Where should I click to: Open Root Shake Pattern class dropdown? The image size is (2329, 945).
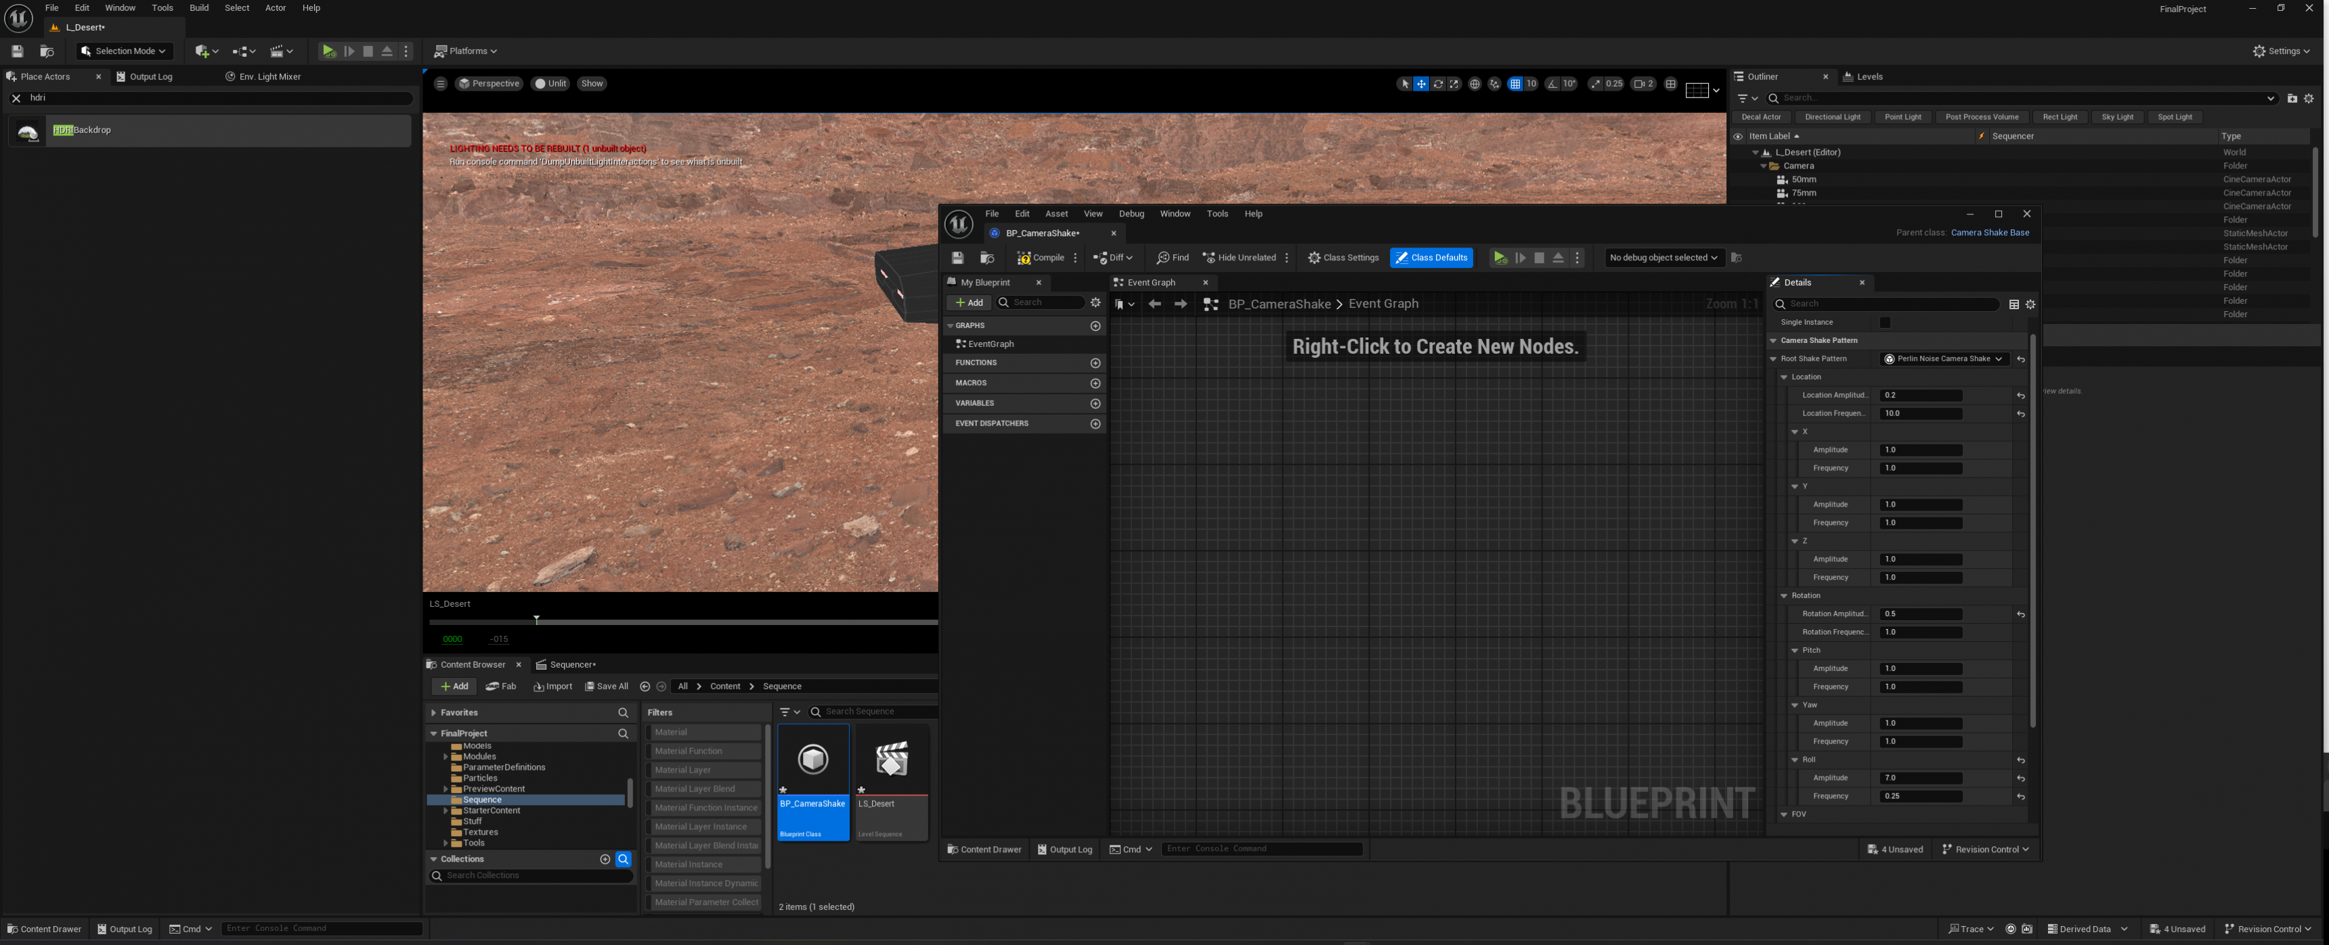(1944, 360)
